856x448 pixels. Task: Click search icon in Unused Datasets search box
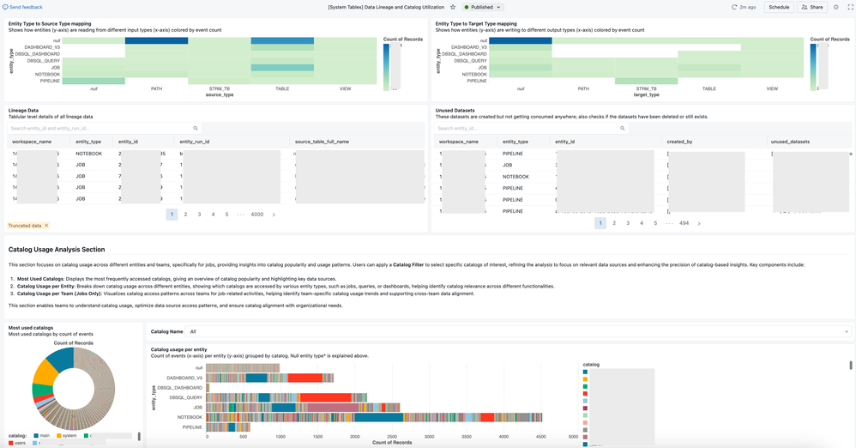(623, 128)
